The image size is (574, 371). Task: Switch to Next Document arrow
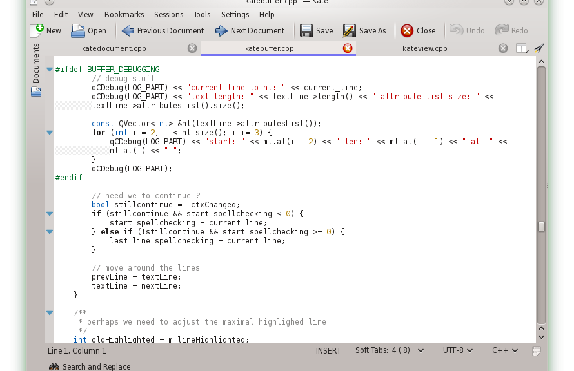pyautogui.click(x=221, y=30)
